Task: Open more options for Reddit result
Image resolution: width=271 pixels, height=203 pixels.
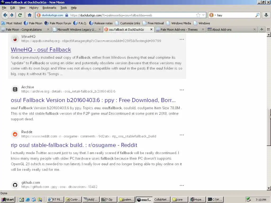Action: 182,135
